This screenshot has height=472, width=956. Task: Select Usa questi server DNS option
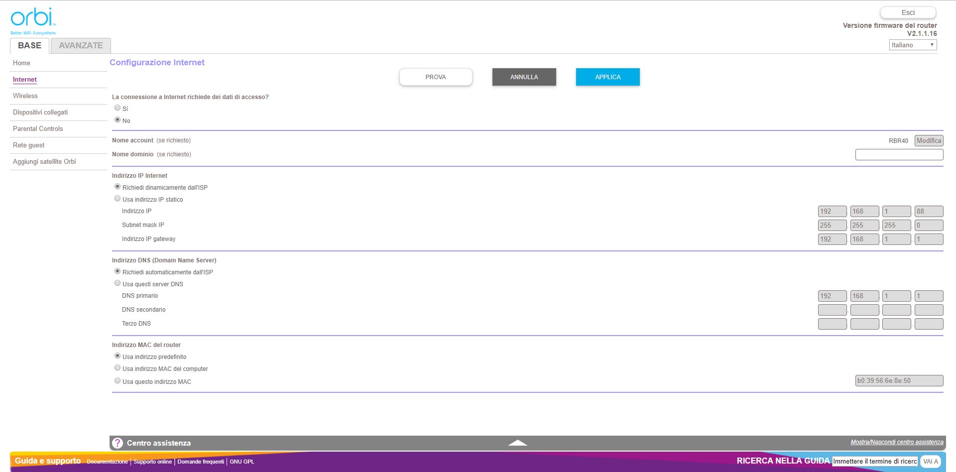tap(118, 283)
